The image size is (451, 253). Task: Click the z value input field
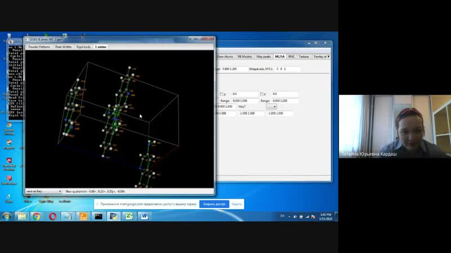tap(285, 94)
